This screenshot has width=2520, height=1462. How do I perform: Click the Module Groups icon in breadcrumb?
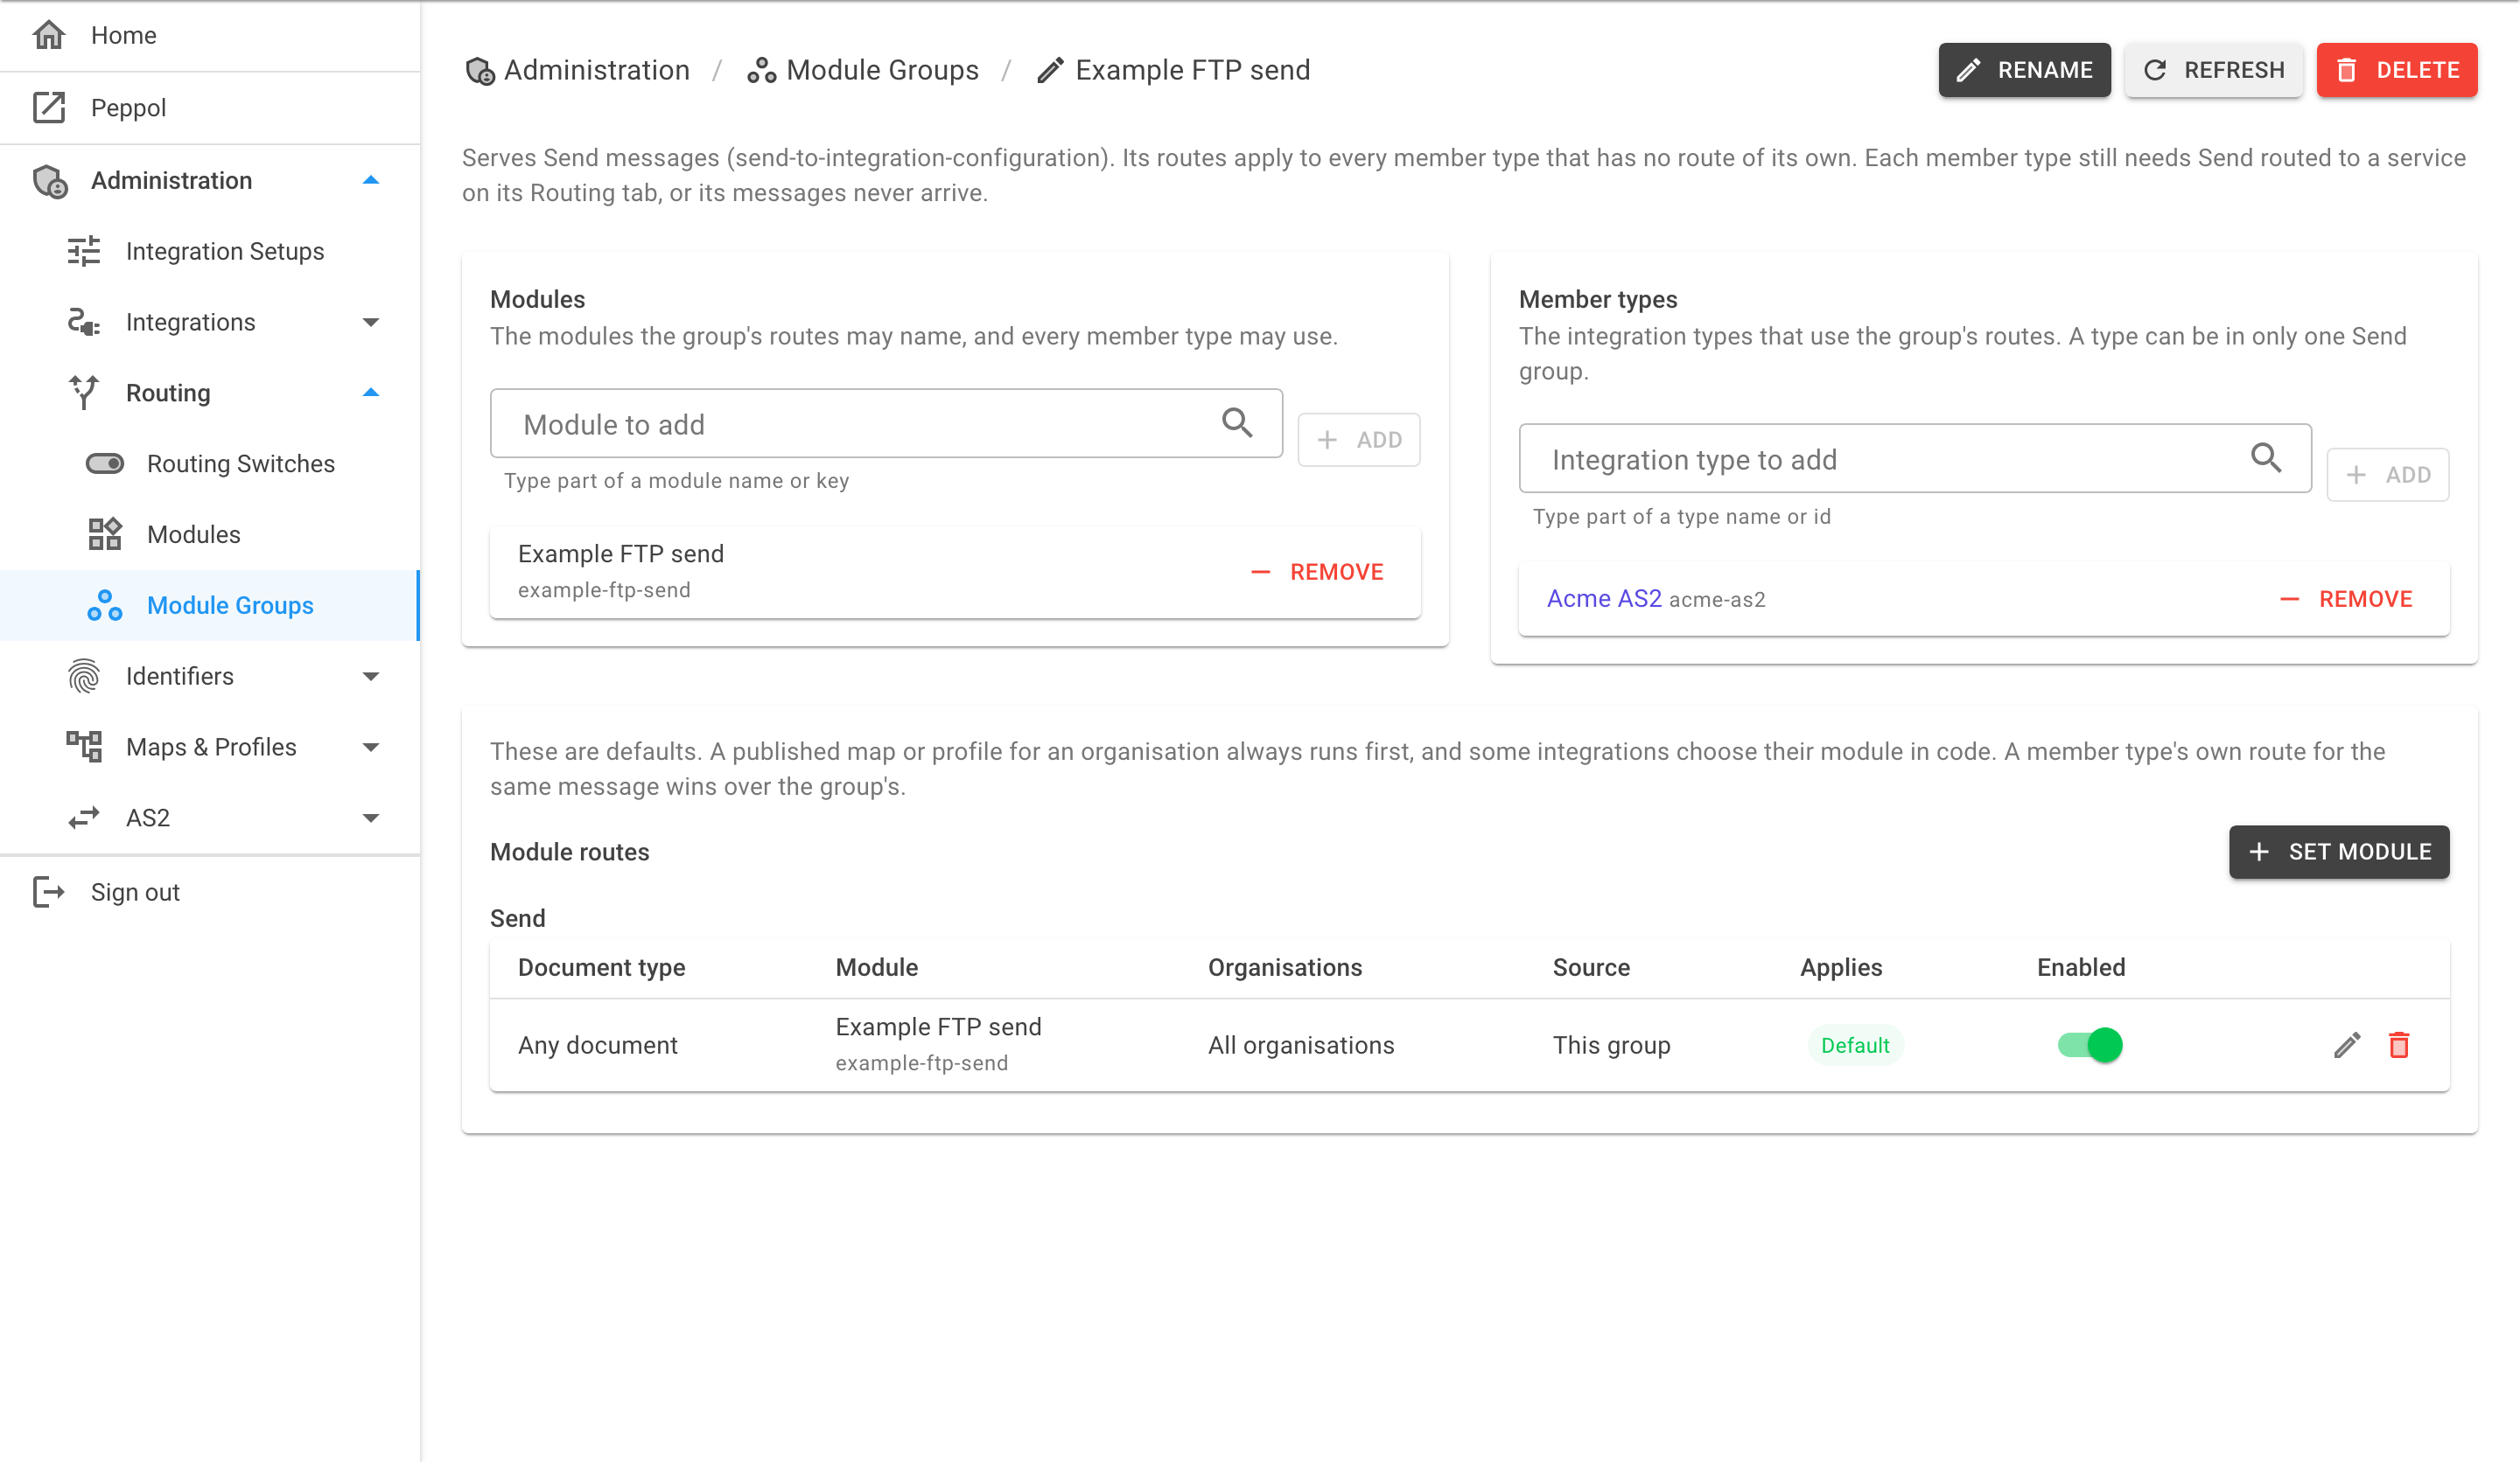[x=761, y=70]
